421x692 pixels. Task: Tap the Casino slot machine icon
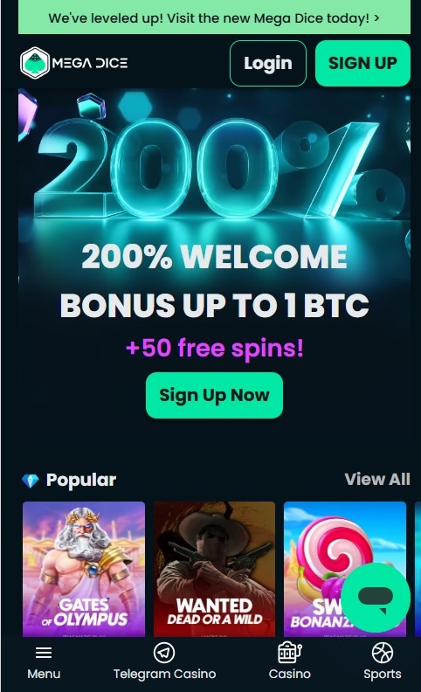coord(289,653)
